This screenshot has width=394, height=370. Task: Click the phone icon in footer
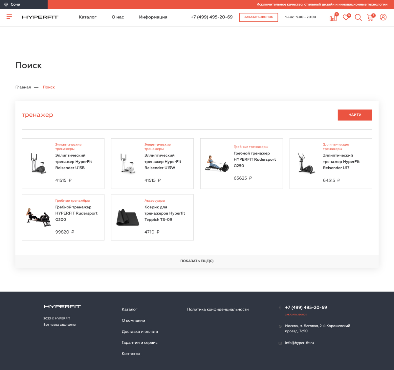[x=280, y=308]
